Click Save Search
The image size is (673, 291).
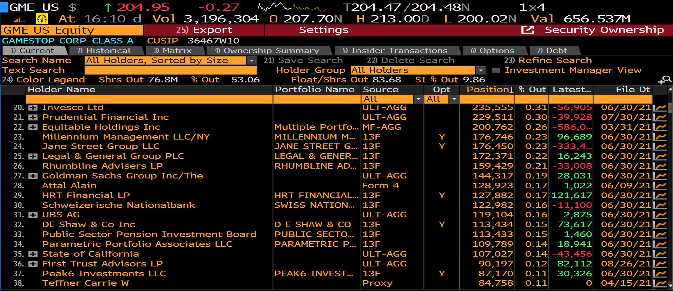tap(303, 61)
